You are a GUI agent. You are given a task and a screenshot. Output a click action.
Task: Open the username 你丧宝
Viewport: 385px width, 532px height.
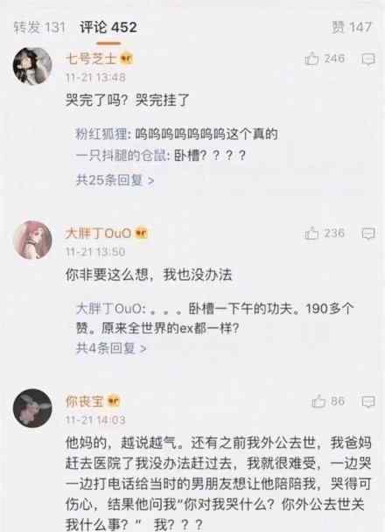coord(85,402)
